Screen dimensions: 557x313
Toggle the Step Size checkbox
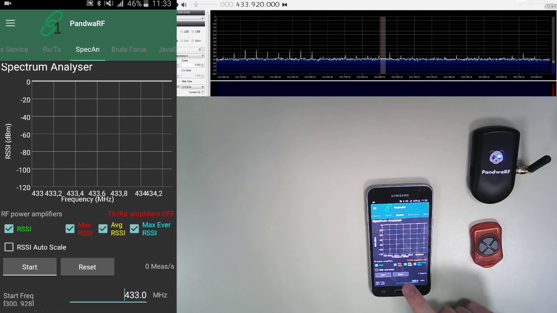tap(178, 81)
